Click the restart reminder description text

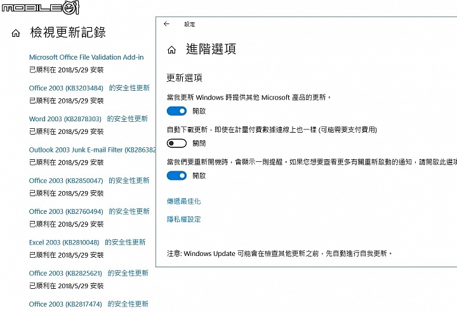pyautogui.click(x=312, y=162)
